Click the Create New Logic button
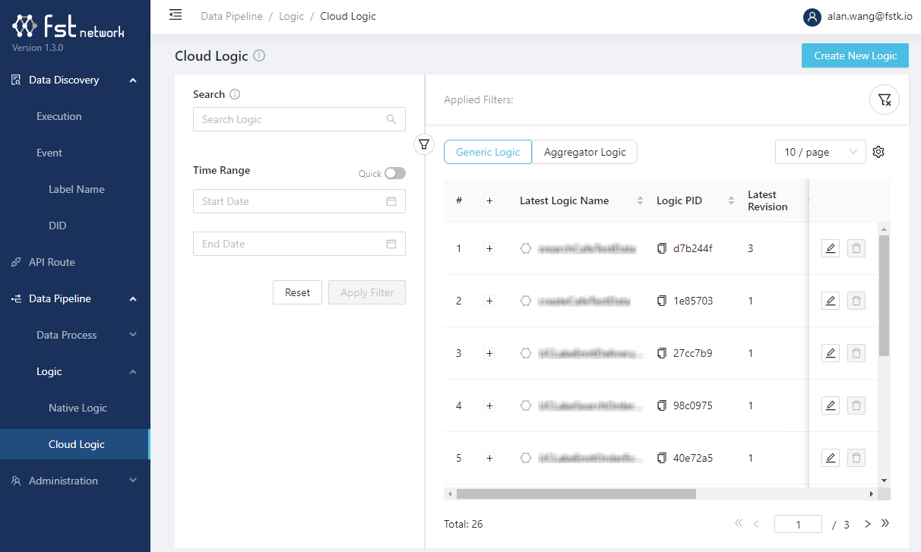Image resolution: width=921 pixels, height=552 pixels. coord(855,55)
